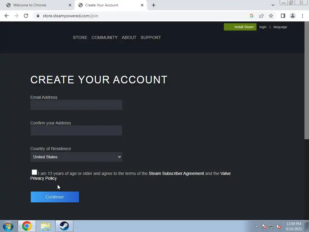
Task: Focus the Email Address field
Action: 76,105
